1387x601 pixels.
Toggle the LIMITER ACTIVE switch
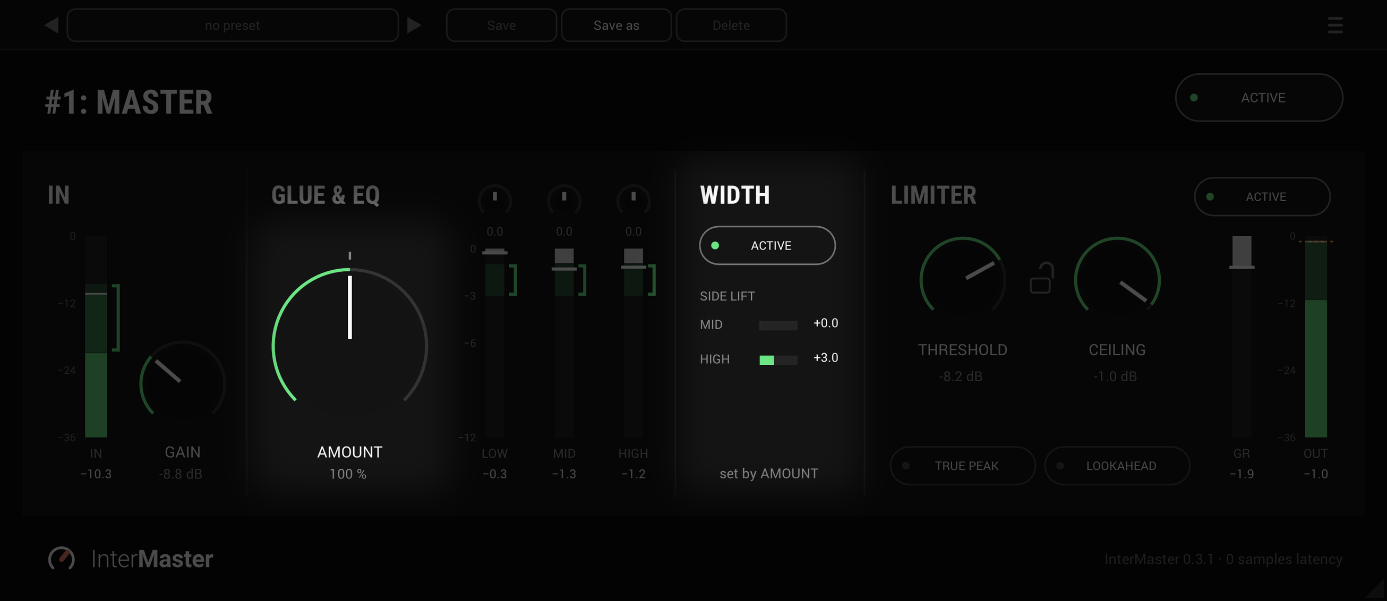1262,196
